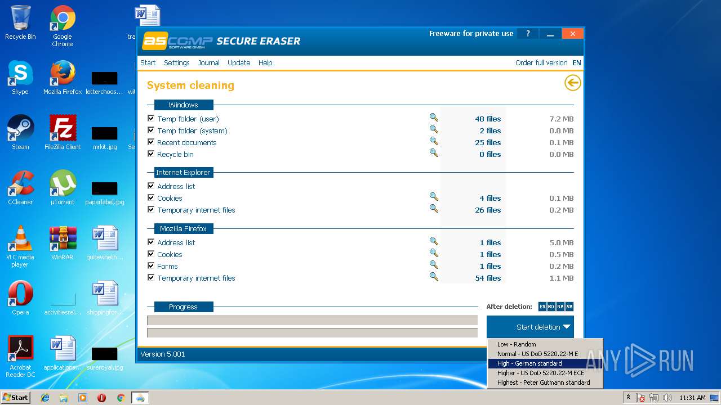The width and height of the screenshot is (721, 405).
Task: Preview Internet Explorer Temporary internet files magnifier
Action: (434, 209)
